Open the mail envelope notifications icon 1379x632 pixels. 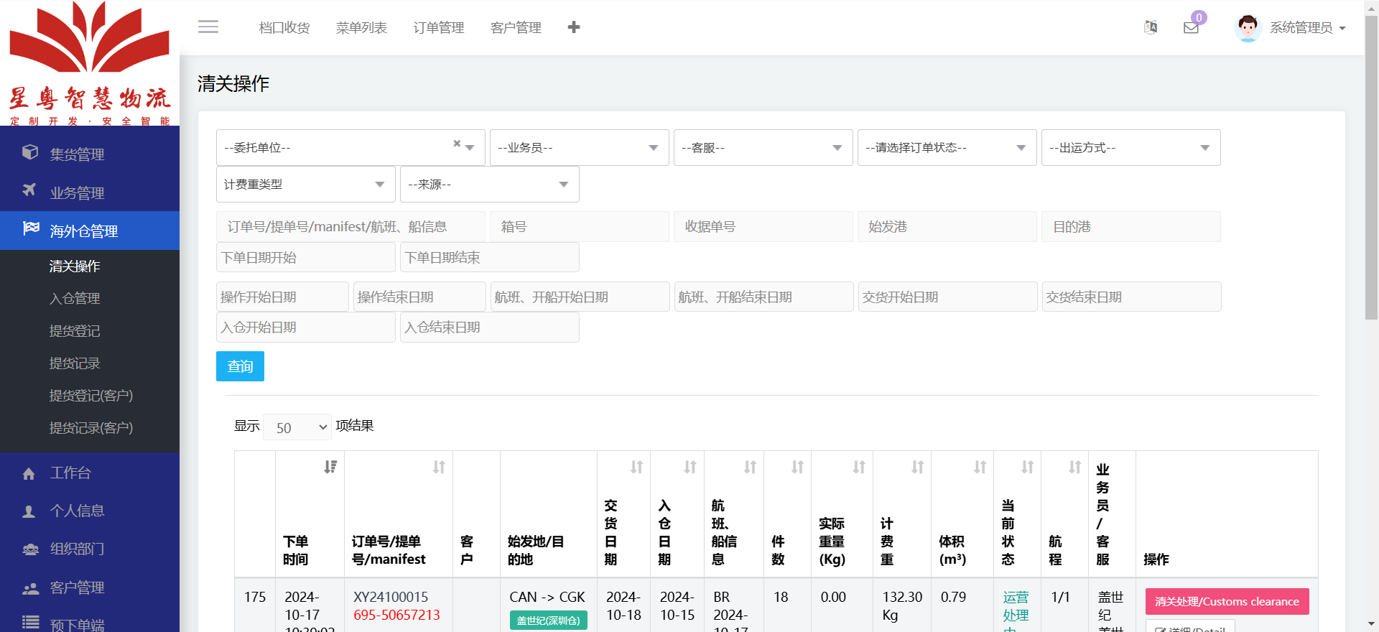1191,28
